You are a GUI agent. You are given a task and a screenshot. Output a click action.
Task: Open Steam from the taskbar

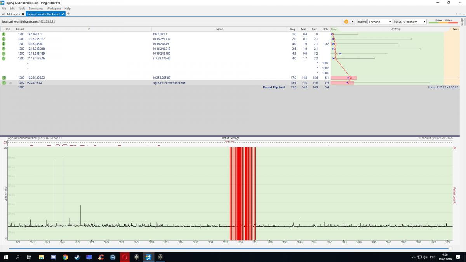pyautogui.click(x=77, y=257)
